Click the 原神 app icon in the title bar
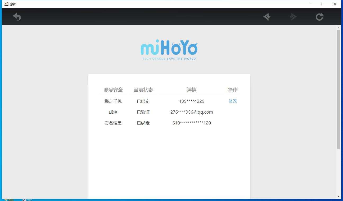This screenshot has width=343, height=201. tap(6, 4)
